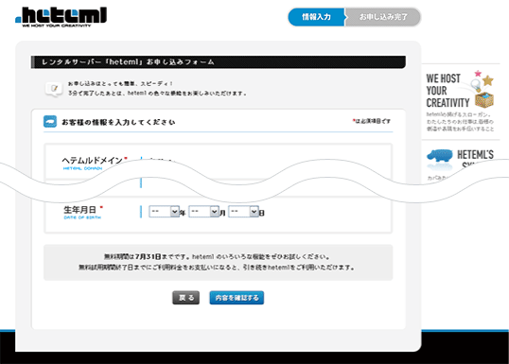Screen dimensions: 509x364
Task: Click the blue hippo image beside HETEML'S
Action: point(439,156)
